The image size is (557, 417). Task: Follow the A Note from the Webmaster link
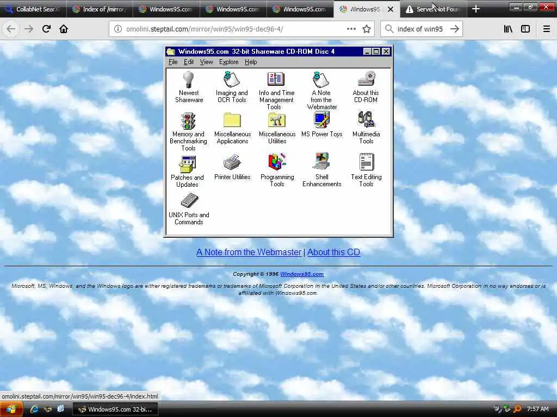coord(249,252)
